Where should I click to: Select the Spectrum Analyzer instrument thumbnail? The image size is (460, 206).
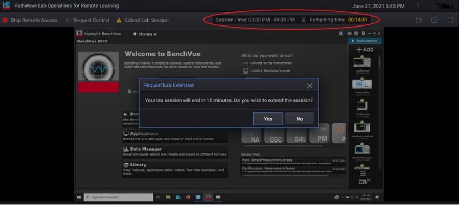click(x=362, y=127)
